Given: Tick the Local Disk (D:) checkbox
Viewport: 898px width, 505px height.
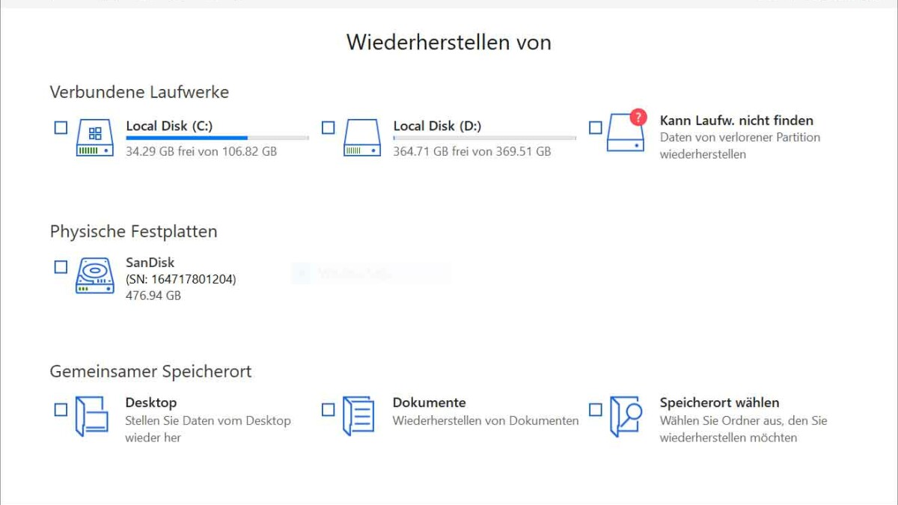Looking at the screenshot, I should 329,128.
